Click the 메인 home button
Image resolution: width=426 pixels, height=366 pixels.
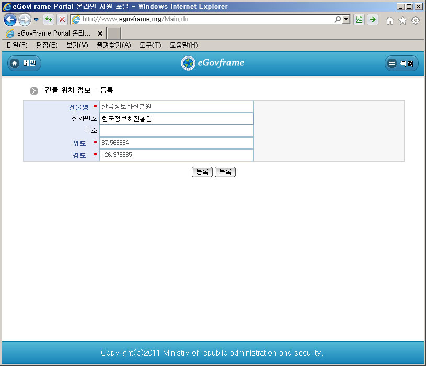click(x=24, y=63)
